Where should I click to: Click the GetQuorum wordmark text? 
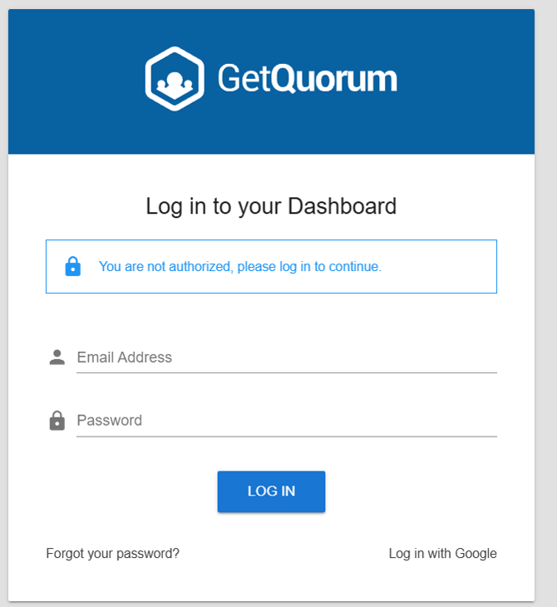[x=307, y=78]
